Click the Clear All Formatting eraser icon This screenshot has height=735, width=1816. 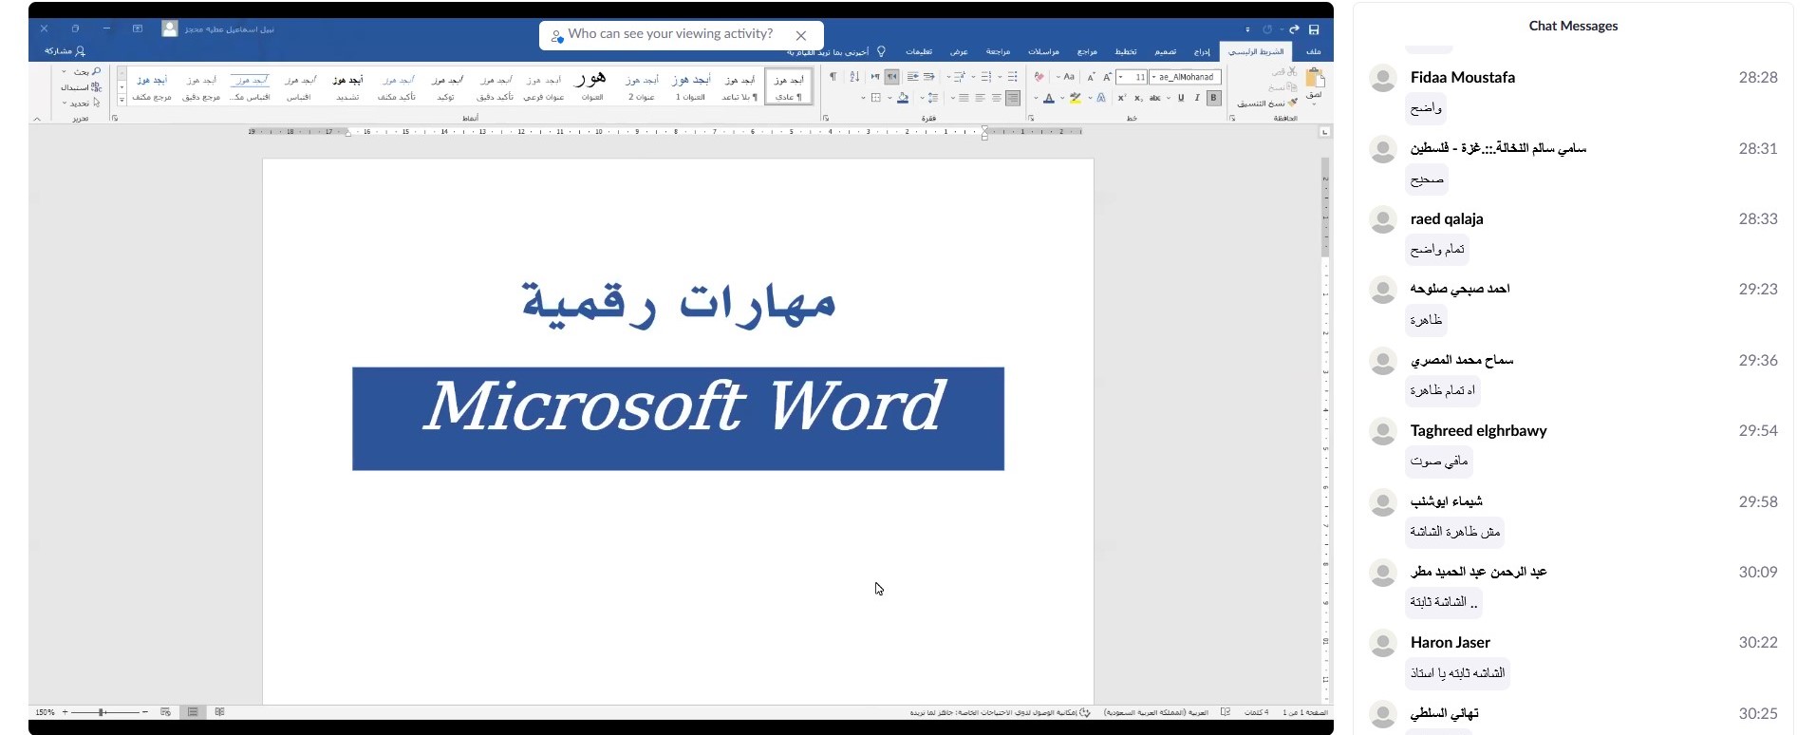coord(1039,77)
